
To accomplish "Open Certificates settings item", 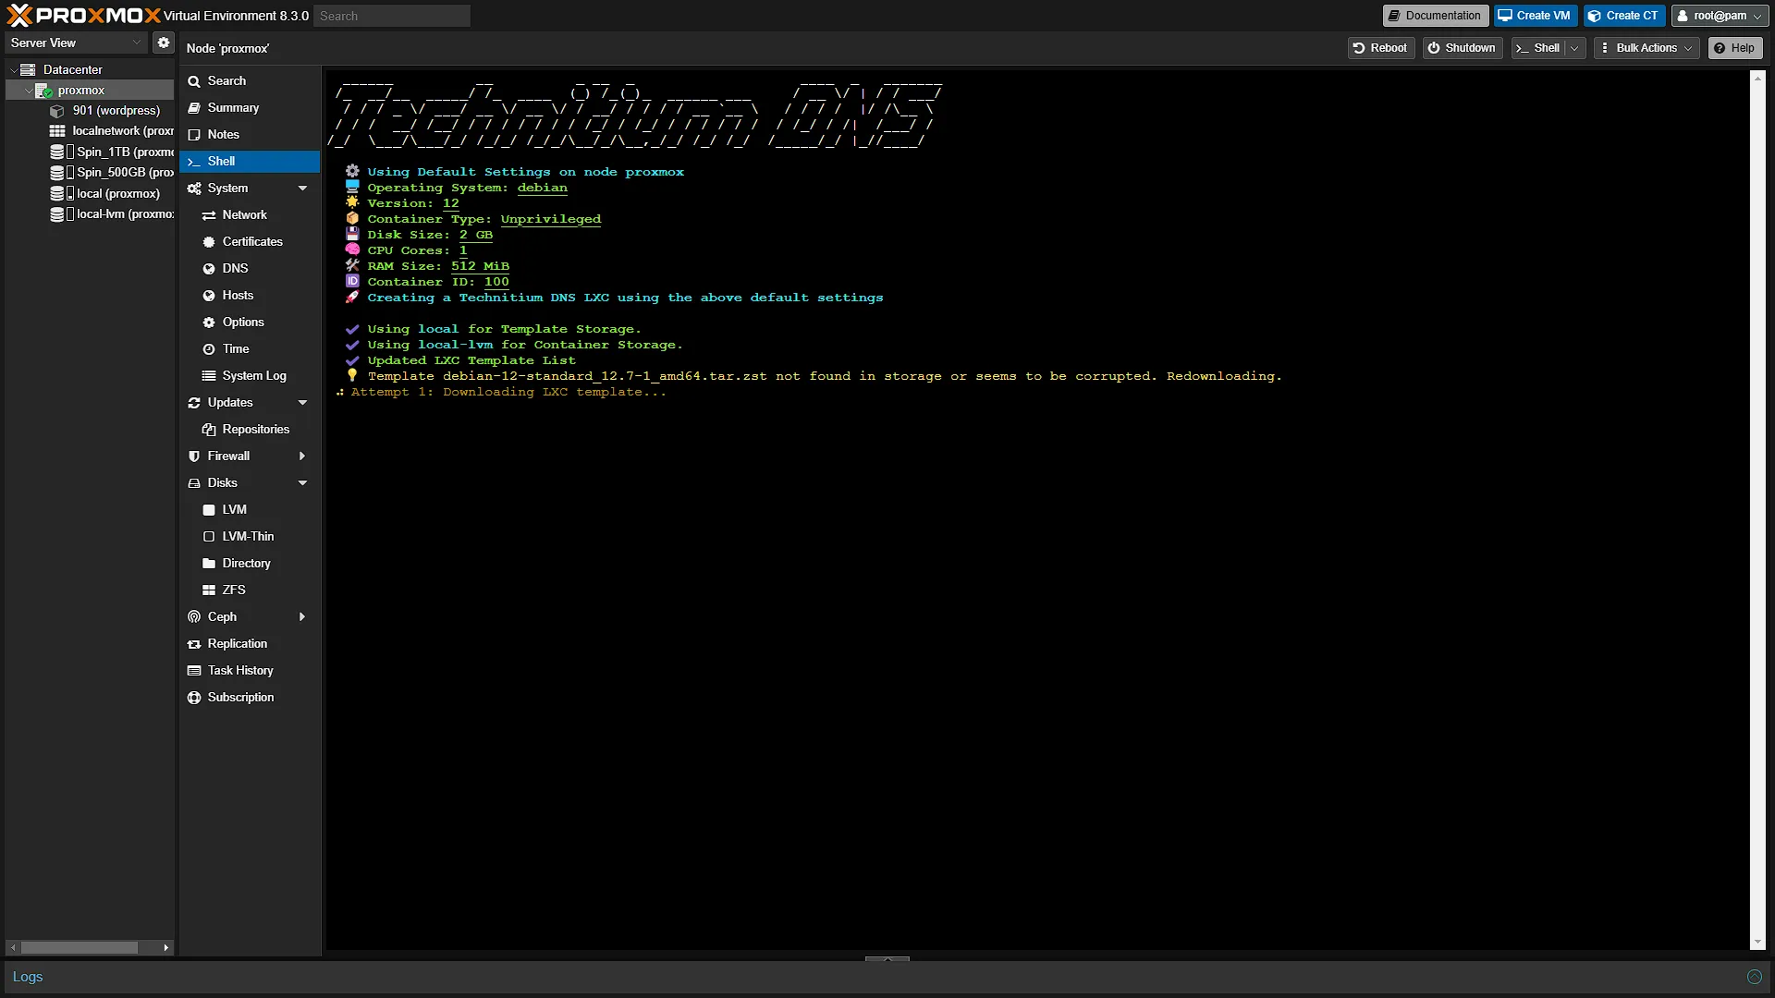I will pos(250,242).
